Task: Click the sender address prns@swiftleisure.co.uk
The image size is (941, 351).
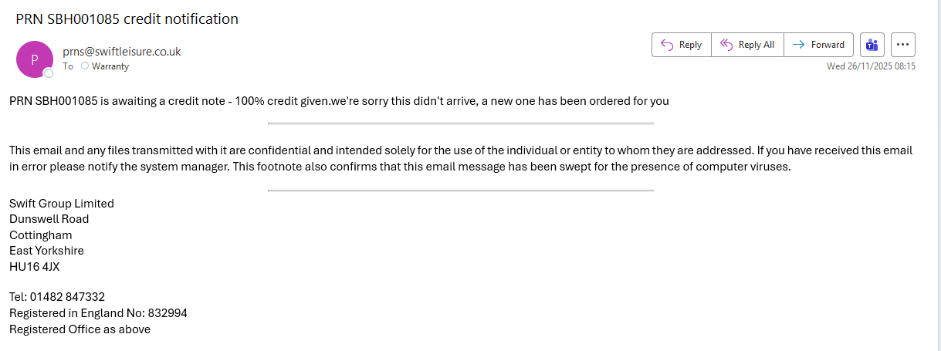Action: coord(121,52)
